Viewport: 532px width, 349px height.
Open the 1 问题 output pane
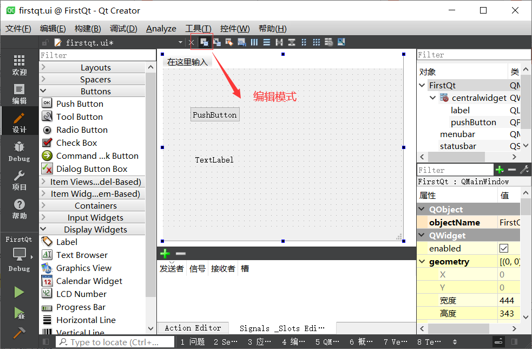point(193,342)
